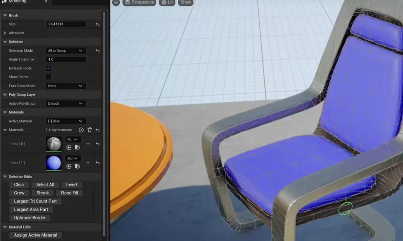This screenshot has height=241, width=403.
Task: Browse to Index [1] material in Content Browser
Action: click(x=77, y=166)
